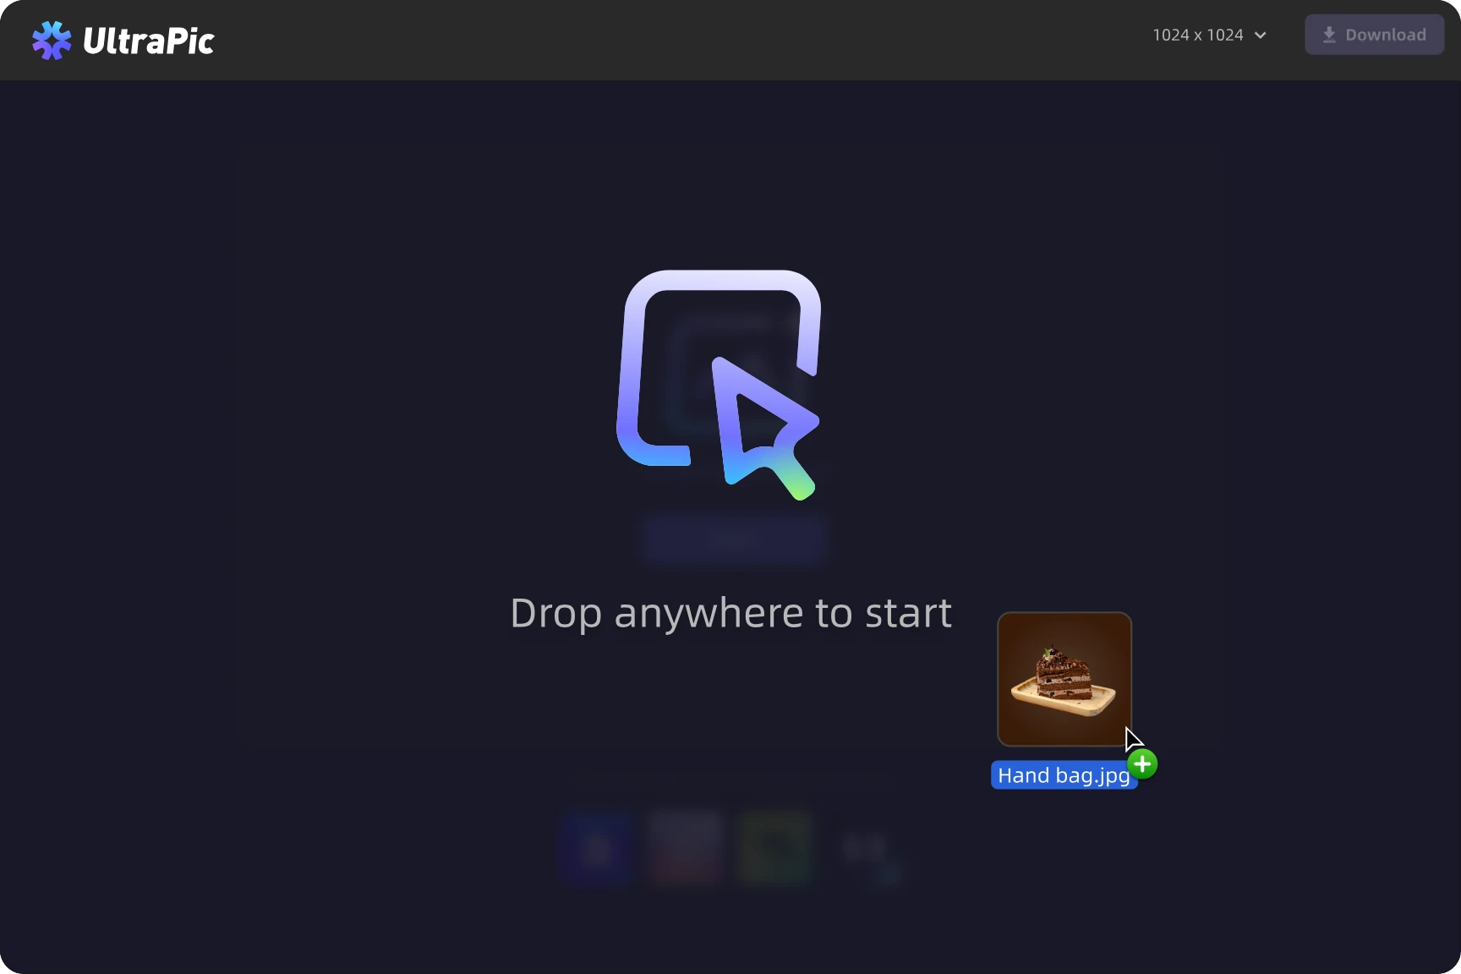The height and width of the screenshot is (974, 1461).
Task: Click the UltraPic wordmark in the header
Action: [x=149, y=41]
